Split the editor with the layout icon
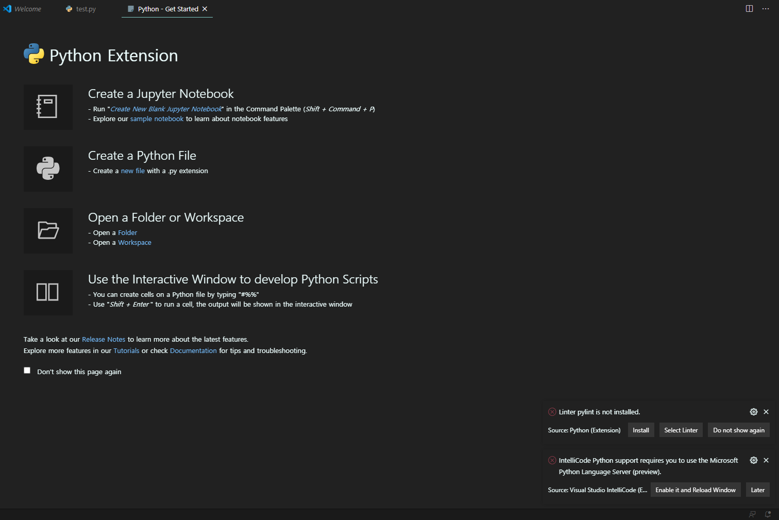This screenshot has height=520, width=779. pos(749,9)
